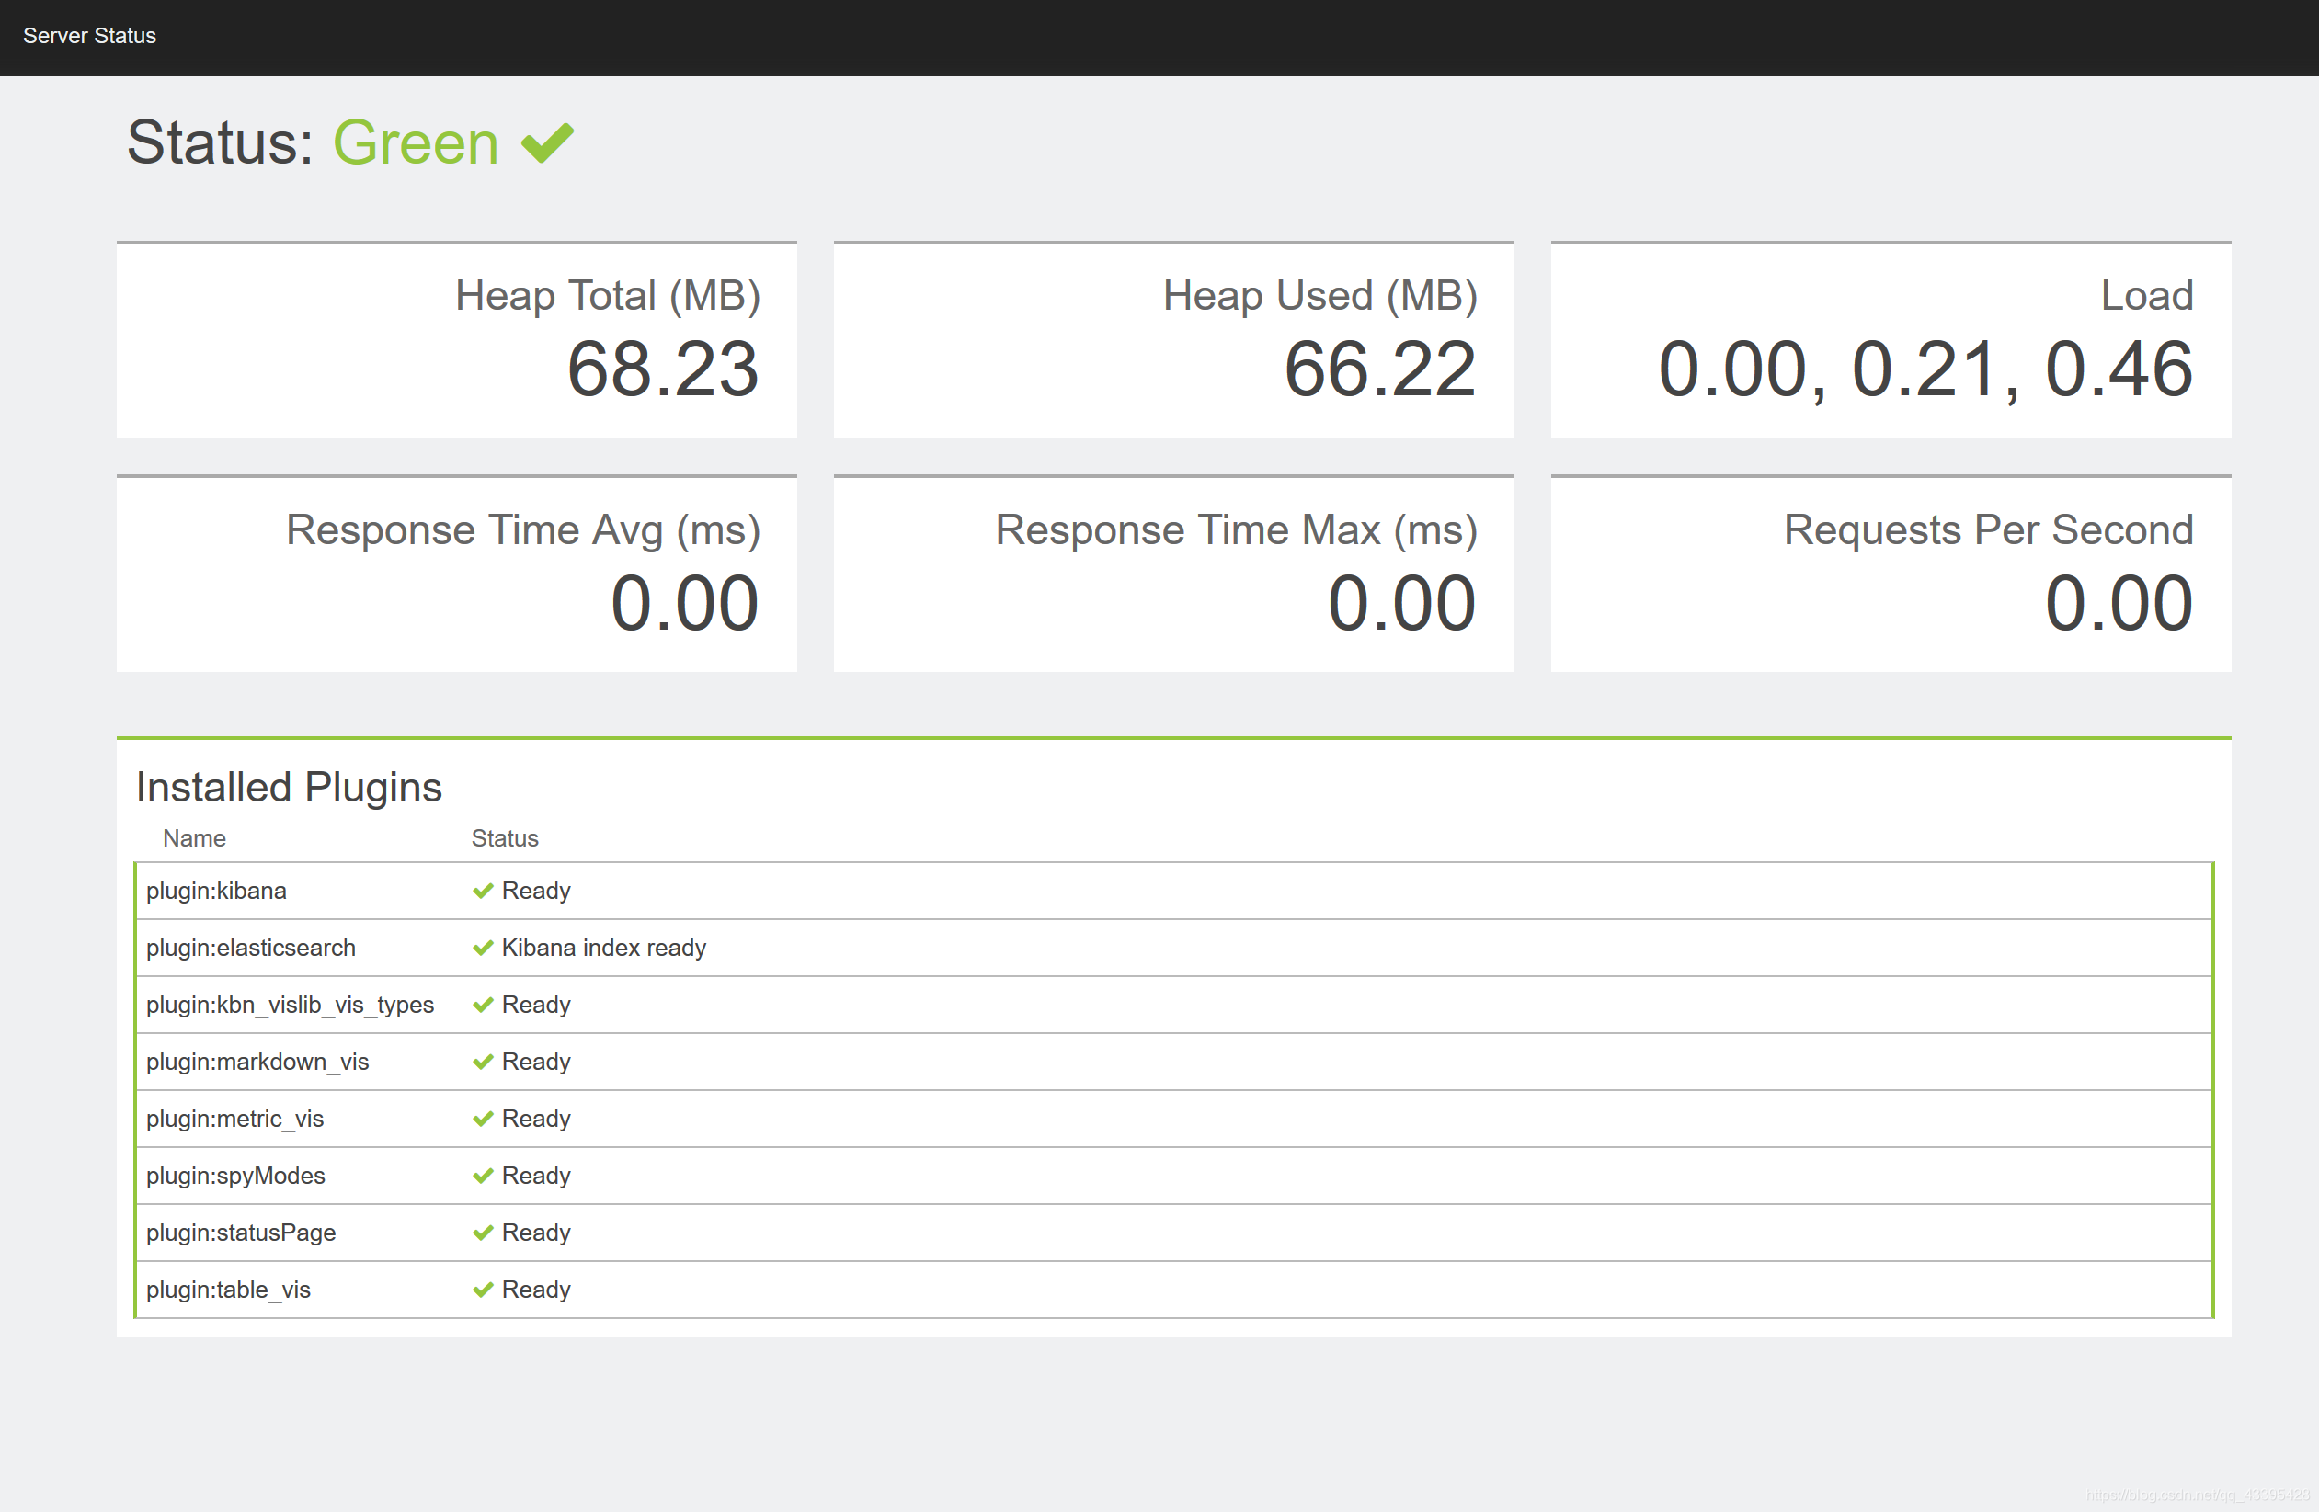Click the Name column header

[194, 838]
